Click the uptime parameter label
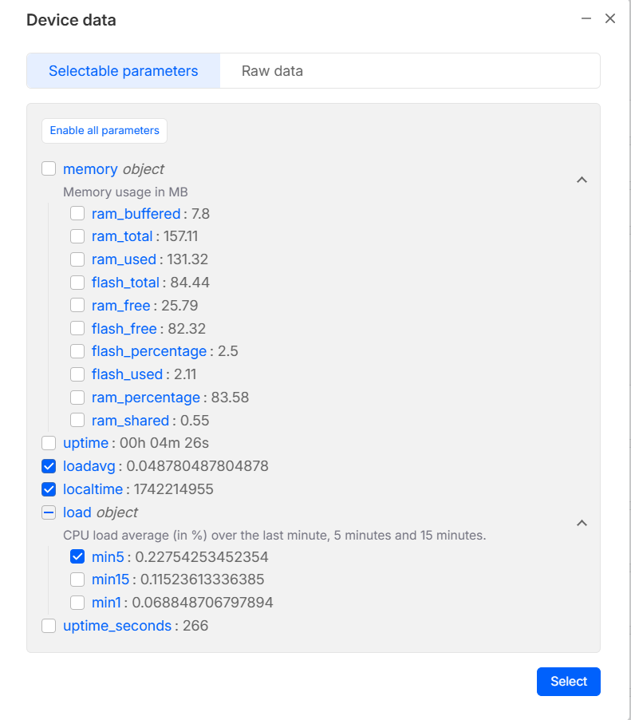The width and height of the screenshot is (631, 720). point(85,443)
